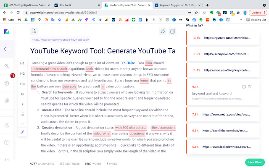Image resolution: width=269 pixels, height=168 pixels.
Task: Click the kparser.com source URL link
Action: pyautogui.click(x=60, y=40)
